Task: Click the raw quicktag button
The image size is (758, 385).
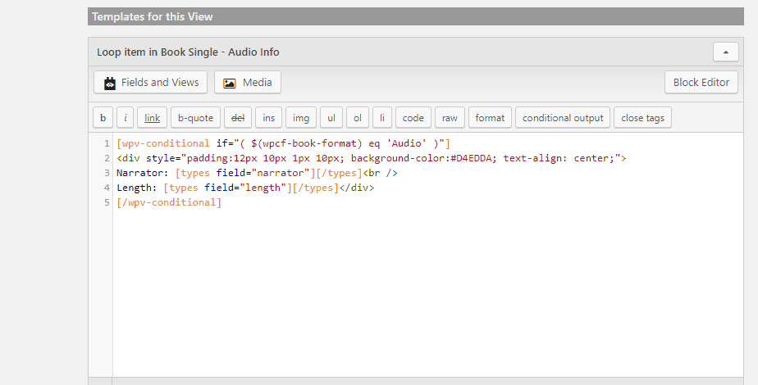Action: click(x=450, y=118)
